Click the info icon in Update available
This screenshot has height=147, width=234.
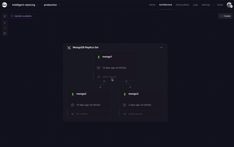(12, 16)
